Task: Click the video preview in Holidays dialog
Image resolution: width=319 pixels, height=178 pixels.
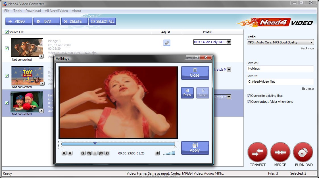Action: coord(118,102)
